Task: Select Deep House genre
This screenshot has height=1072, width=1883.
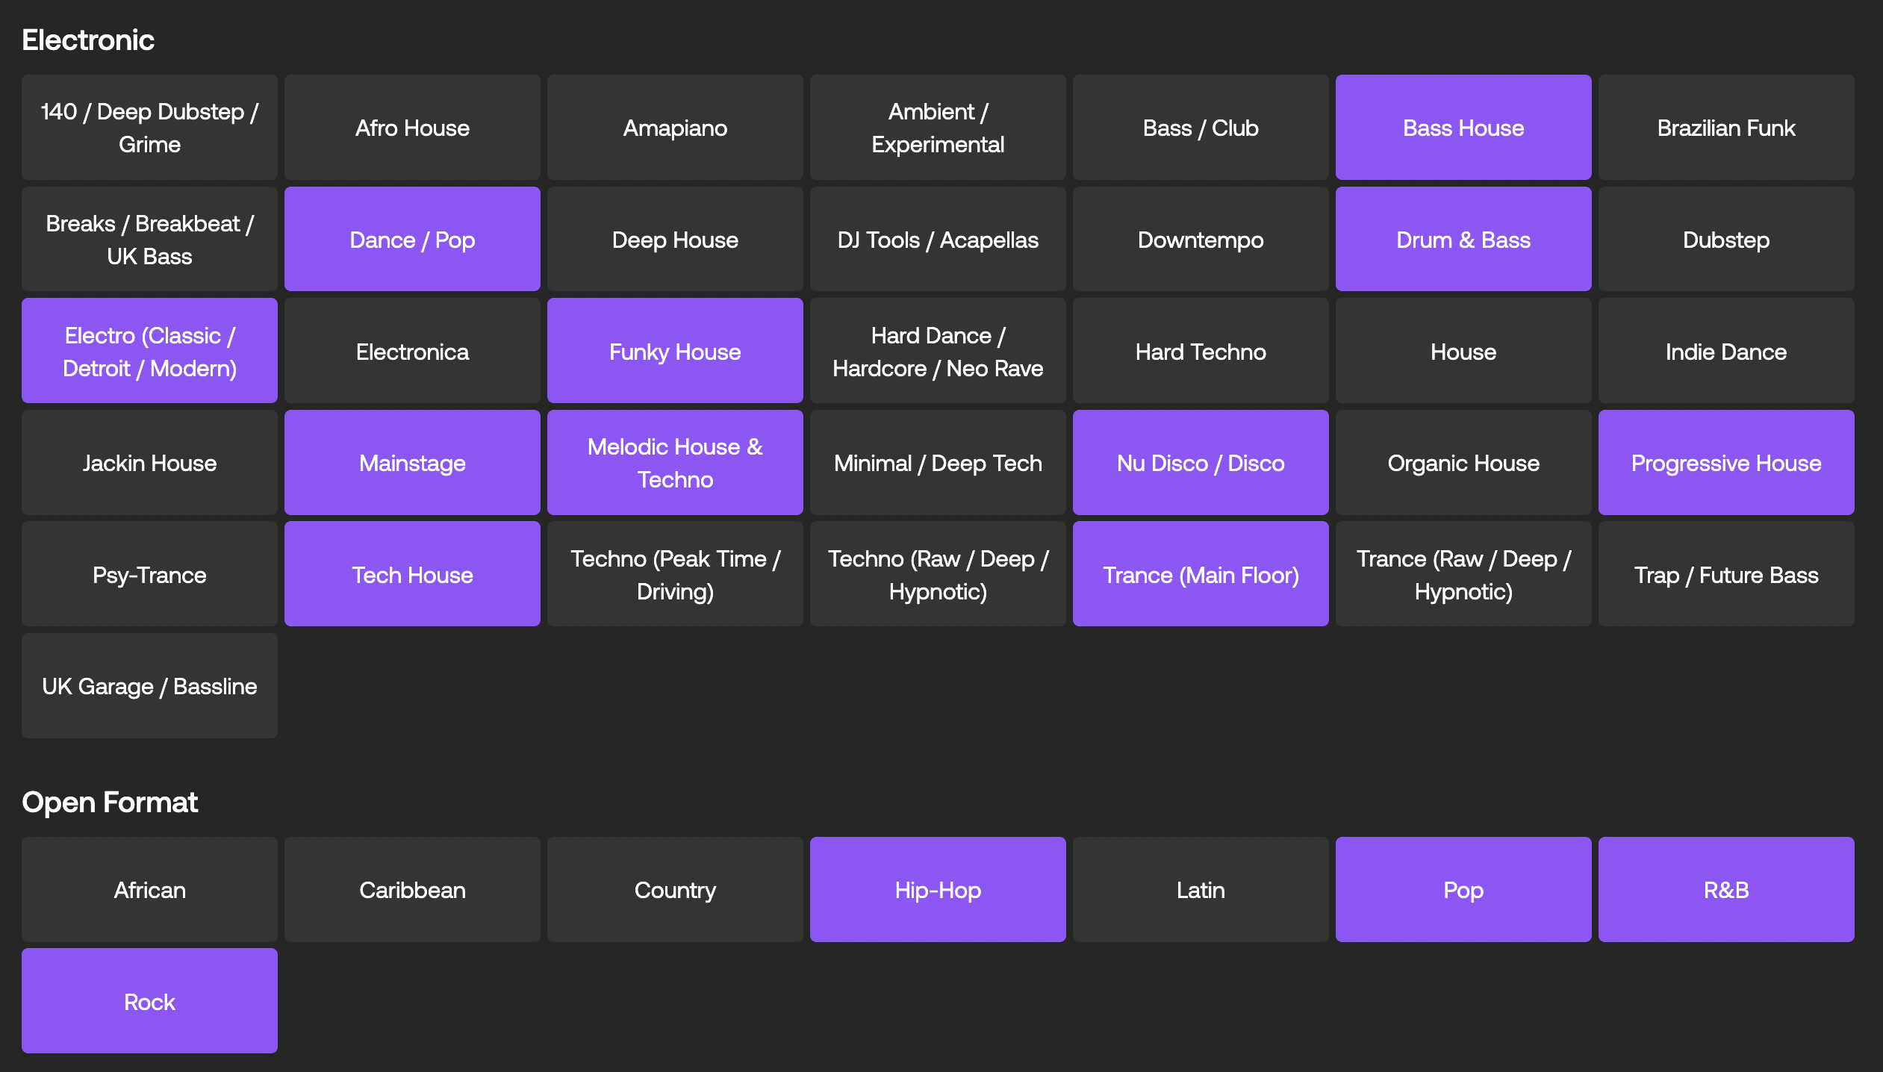Action: 675,240
